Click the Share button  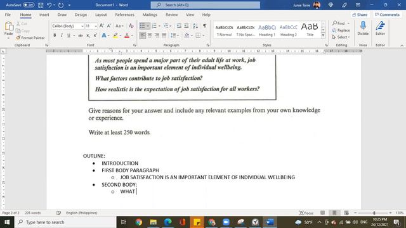click(x=360, y=15)
